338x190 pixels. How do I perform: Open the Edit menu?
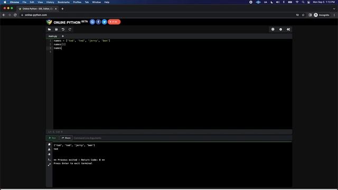pyautogui.click(x=32, y=2)
